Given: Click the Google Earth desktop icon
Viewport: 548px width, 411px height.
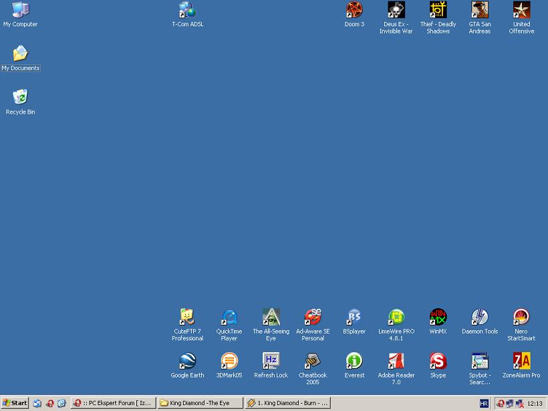Looking at the screenshot, I should 187,362.
